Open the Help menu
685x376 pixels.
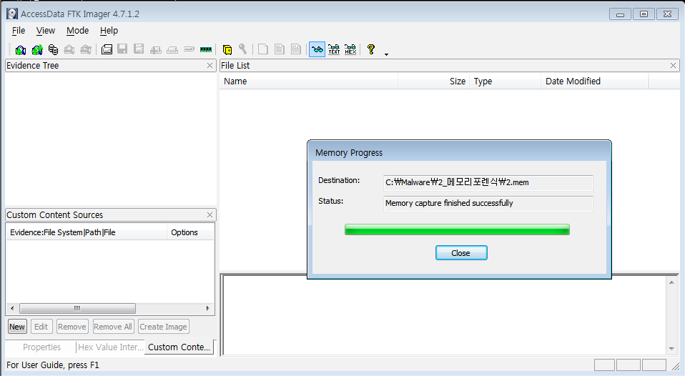pyautogui.click(x=109, y=31)
